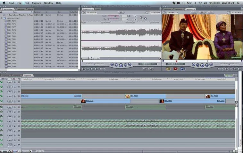Click the blue Replace edit button
Viewport: 243px width, 153px height.
[183, 69]
